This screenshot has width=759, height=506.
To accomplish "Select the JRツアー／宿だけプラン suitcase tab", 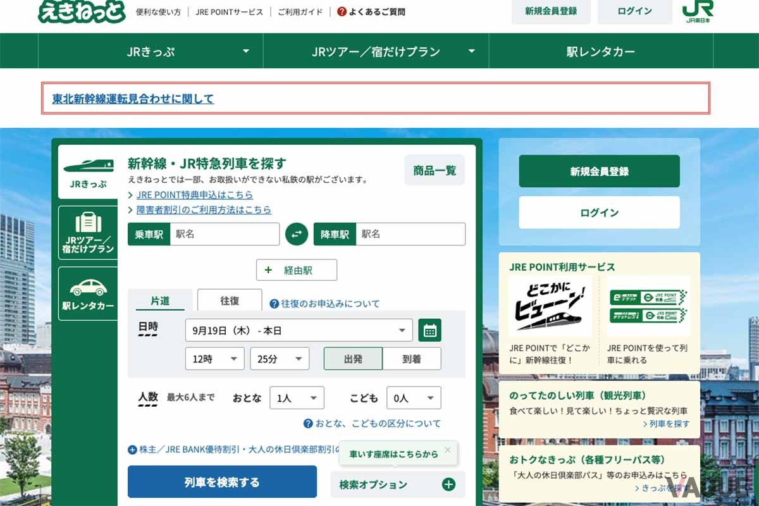I will tap(89, 233).
